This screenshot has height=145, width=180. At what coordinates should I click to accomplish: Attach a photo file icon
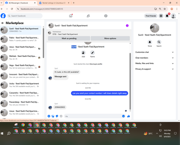[x=53, y=116]
